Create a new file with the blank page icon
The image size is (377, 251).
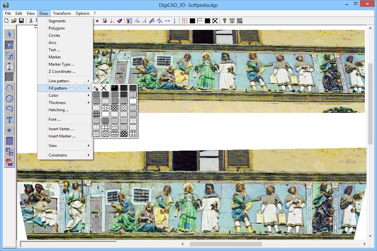[7, 21]
